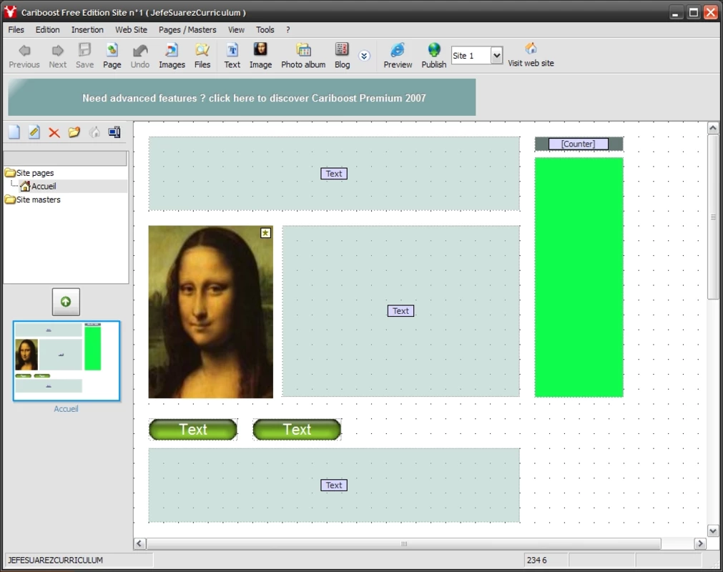Insert a Text block from the toolbar
The width and height of the screenshot is (723, 572).
232,55
